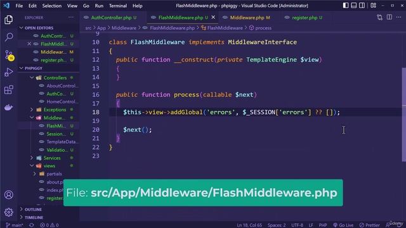Click line number 18 in gutter

[96, 112]
